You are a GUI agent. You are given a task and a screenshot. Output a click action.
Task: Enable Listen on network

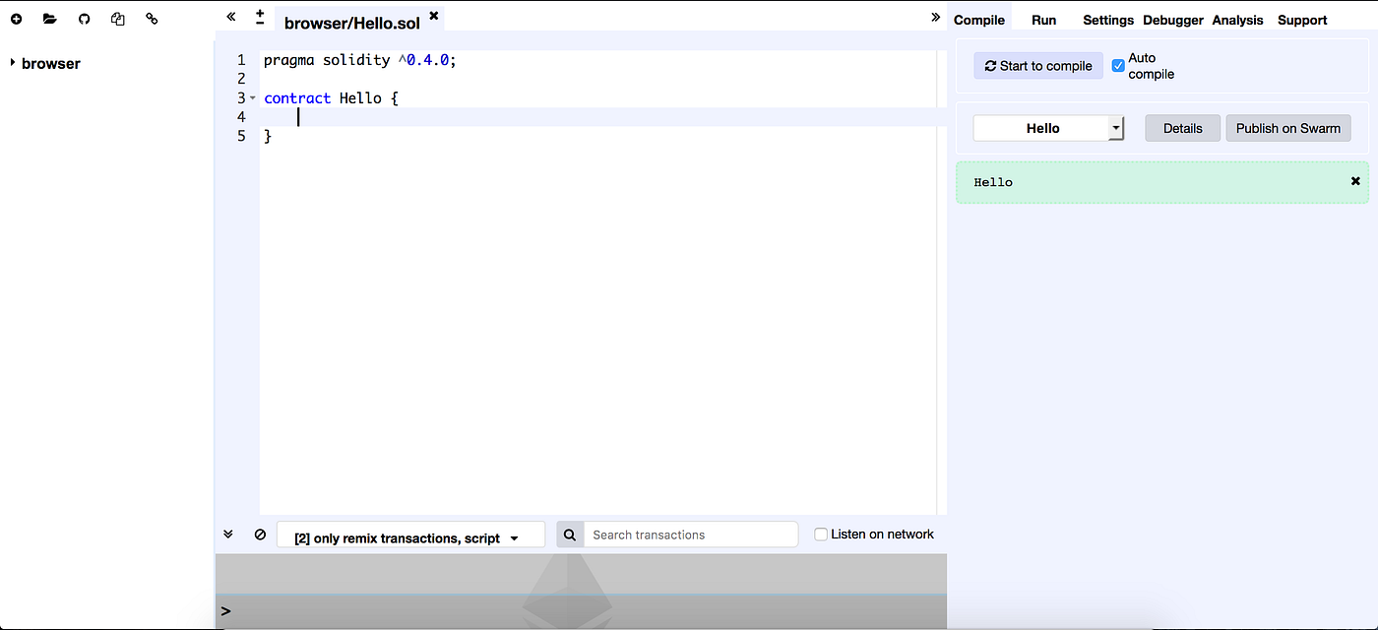[x=821, y=534]
